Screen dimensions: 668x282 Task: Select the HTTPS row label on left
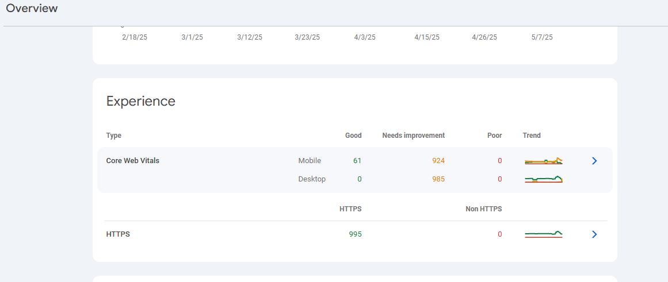pyautogui.click(x=118, y=234)
